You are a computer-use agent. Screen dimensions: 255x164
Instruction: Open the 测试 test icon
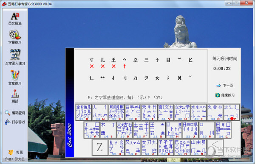(x=15, y=96)
